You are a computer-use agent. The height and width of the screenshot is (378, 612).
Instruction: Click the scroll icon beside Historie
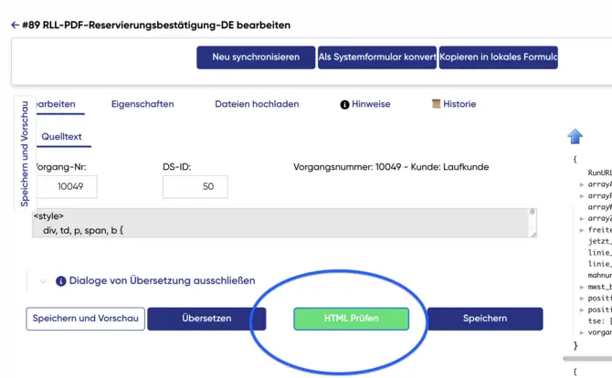(x=437, y=104)
